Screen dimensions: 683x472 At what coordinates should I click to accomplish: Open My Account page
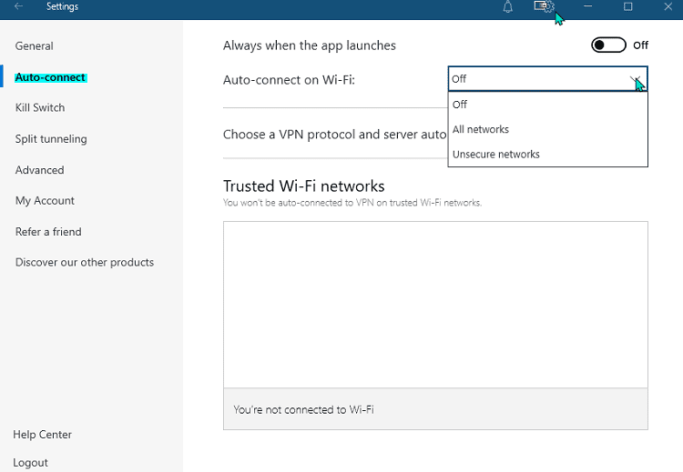(x=45, y=201)
